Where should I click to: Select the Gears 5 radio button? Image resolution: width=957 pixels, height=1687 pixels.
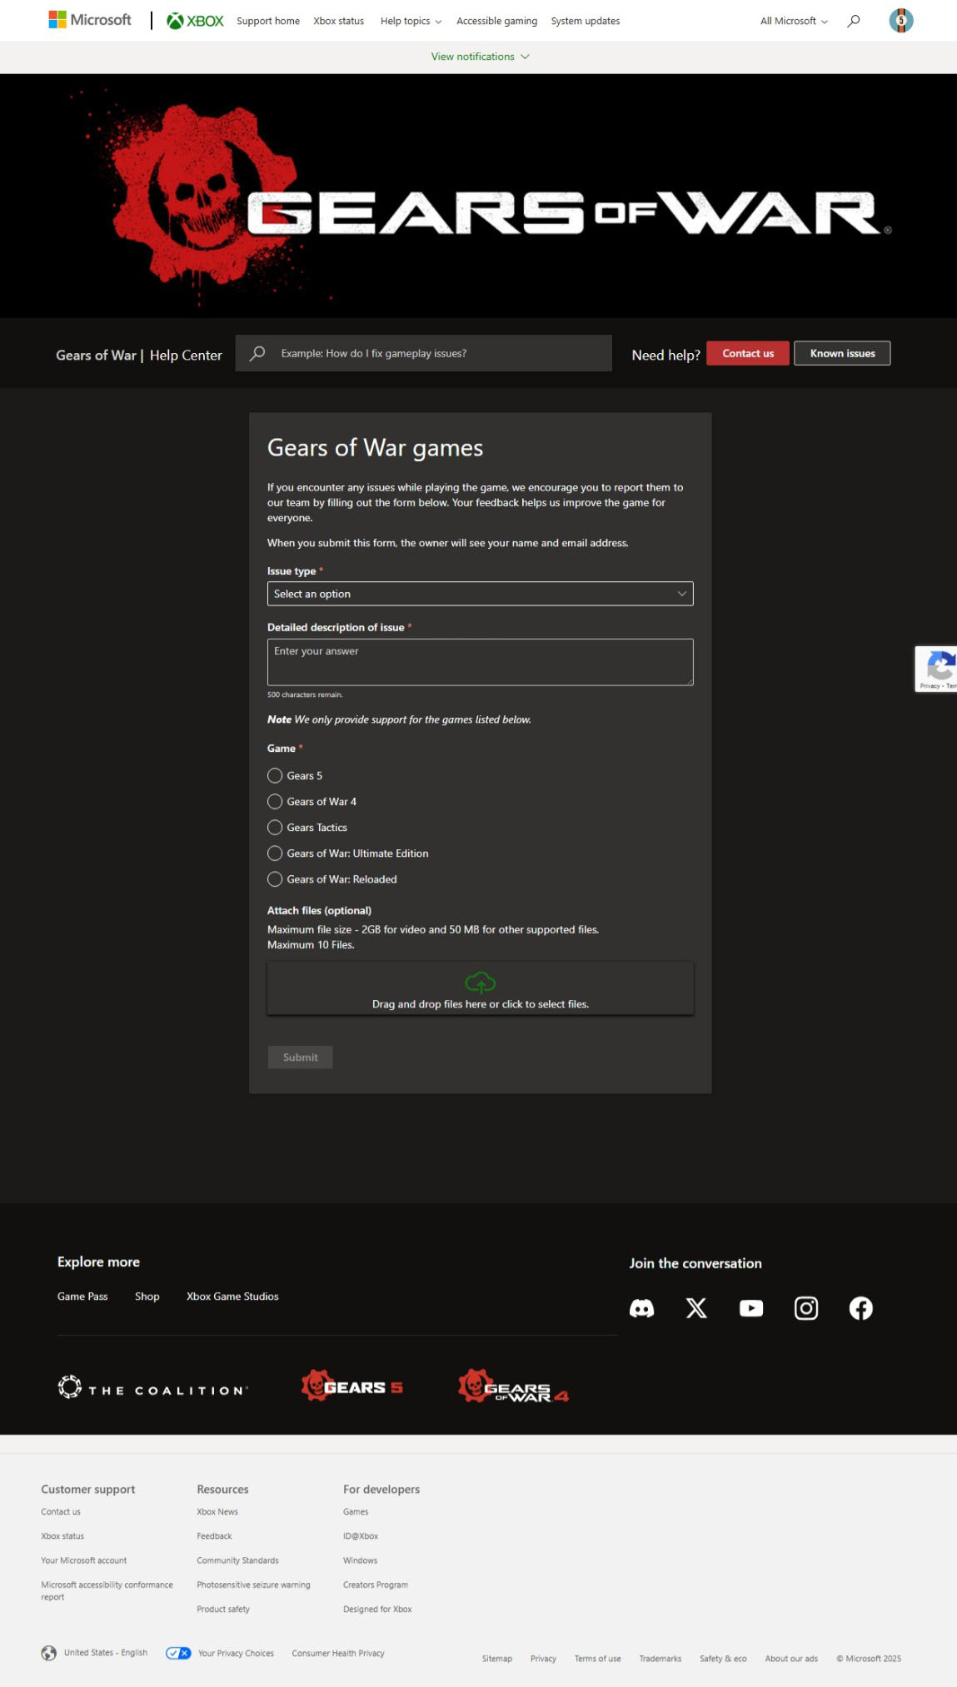point(275,775)
